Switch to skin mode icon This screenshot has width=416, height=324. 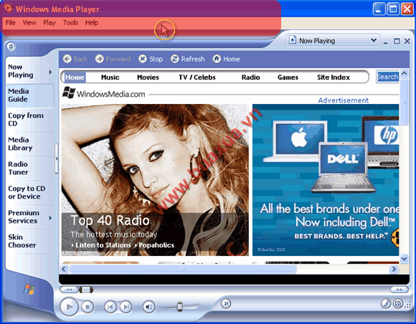click(398, 303)
